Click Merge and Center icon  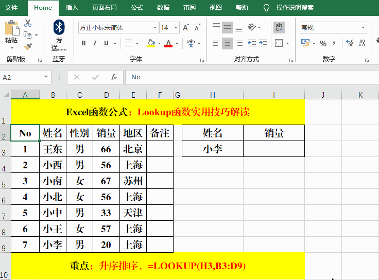tap(279, 43)
